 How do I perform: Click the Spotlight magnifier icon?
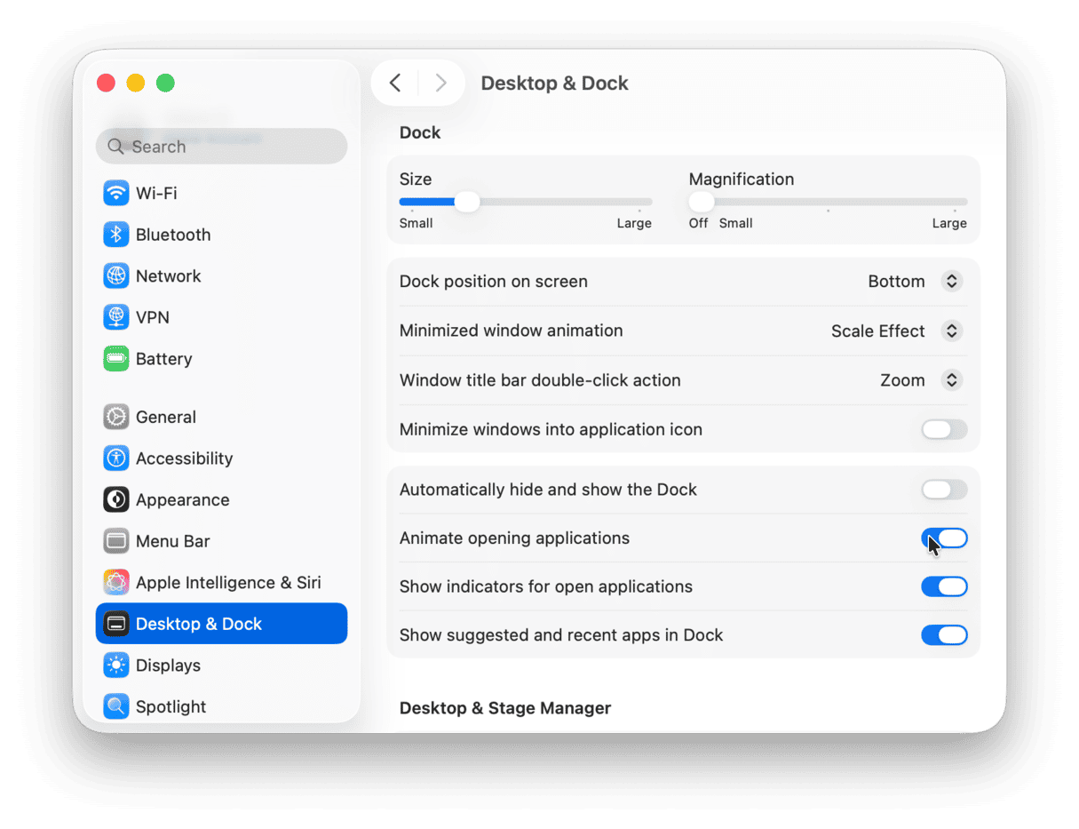pyautogui.click(x=115, y=707)
